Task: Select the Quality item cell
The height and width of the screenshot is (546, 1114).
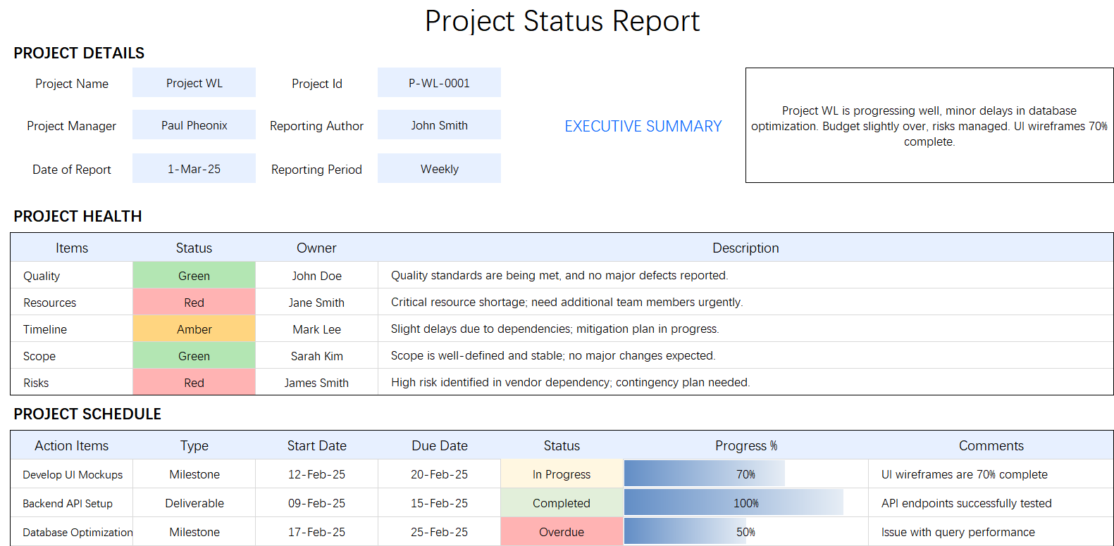Action: (x=71, y=275)
